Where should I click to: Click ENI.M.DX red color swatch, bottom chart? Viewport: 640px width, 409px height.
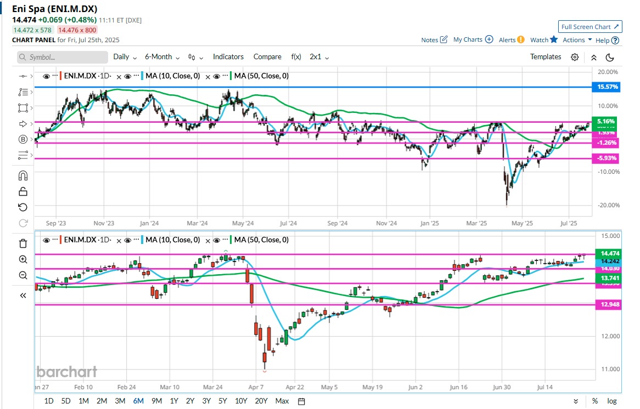[x=61, y=240]
